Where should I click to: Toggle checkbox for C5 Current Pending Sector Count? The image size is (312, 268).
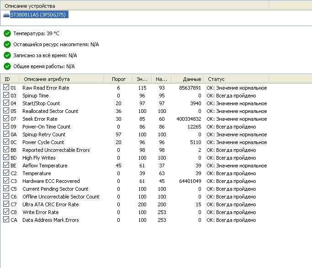tap(6, 188)
